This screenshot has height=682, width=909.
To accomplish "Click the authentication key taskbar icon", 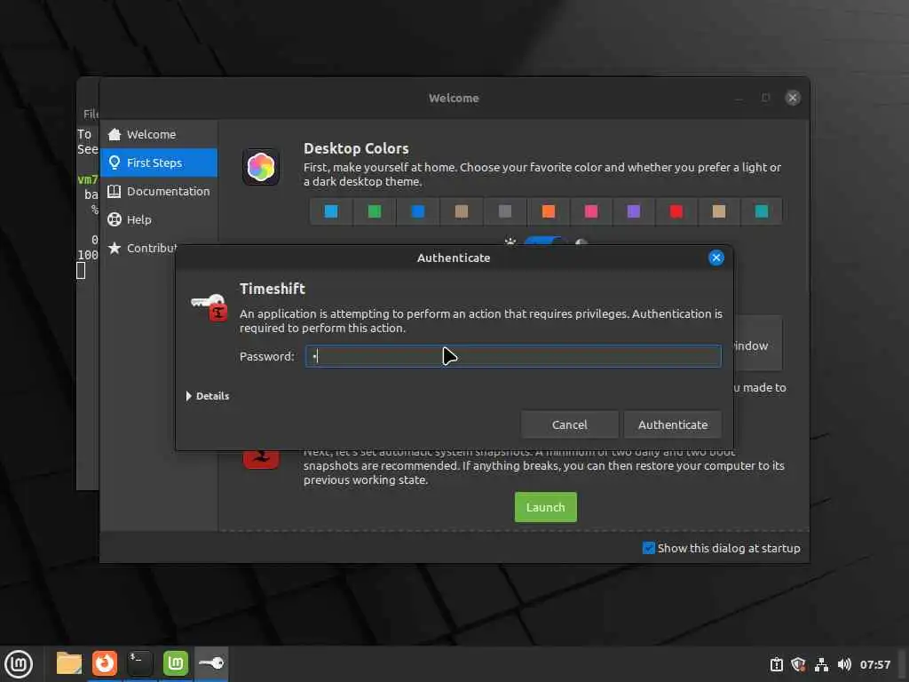I will (211, 663).
